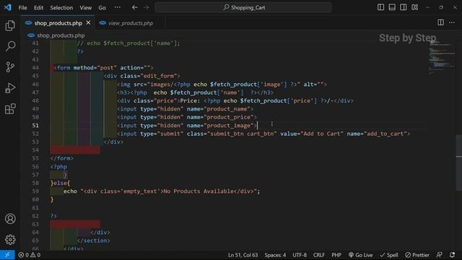Click 'product_price' input name text
The width and height of the screenshot is (462, 260).
(229, 117)
